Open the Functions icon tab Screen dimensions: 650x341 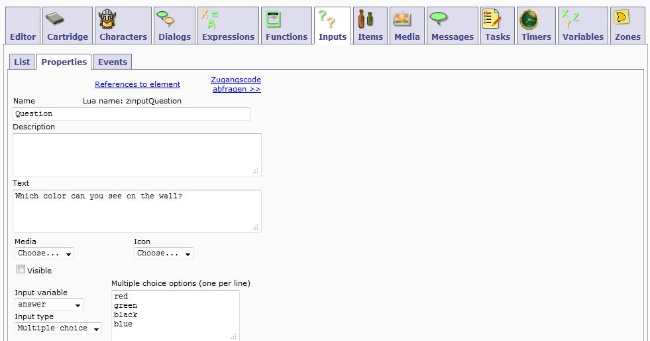coord(273,20)
